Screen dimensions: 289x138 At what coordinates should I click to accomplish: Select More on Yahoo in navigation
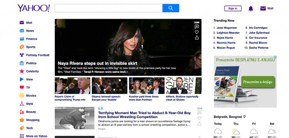[x=37, y=136]
